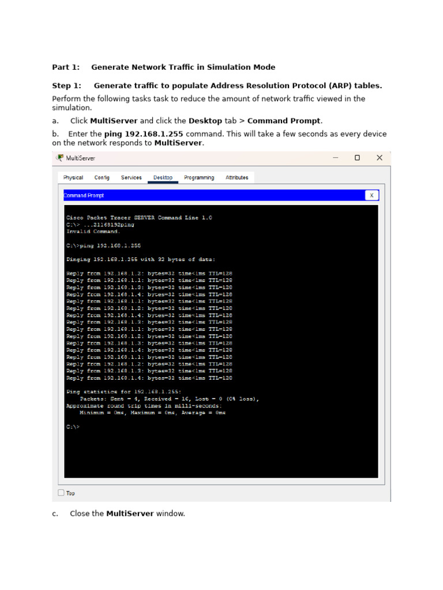Click the 'Step 1: Generate traffic' heading
The height and width of the screenshot is (590, 443).
click(217, 85)
